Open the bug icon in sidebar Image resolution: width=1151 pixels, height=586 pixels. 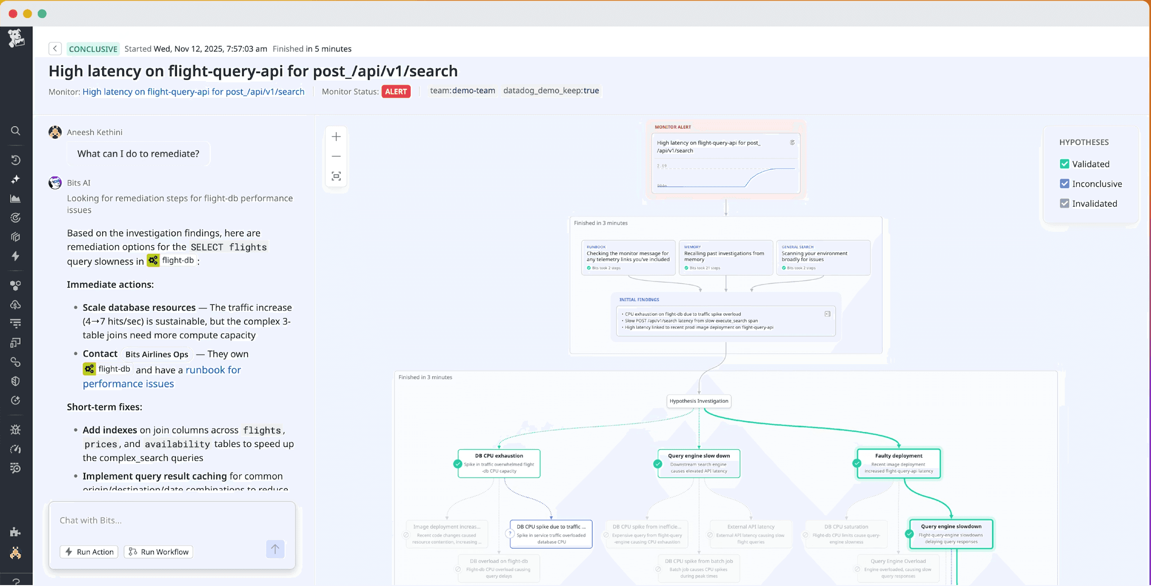[15, 429]
